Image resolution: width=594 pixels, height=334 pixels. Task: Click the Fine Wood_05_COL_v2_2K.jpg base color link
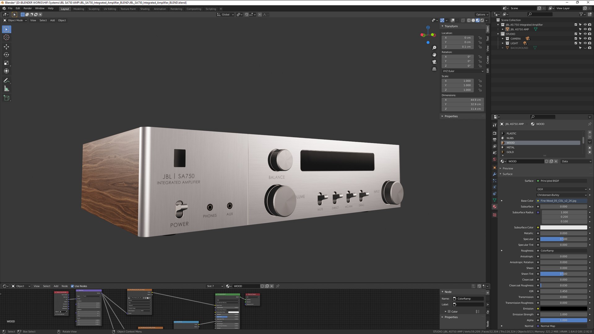[x=562, y=201]
